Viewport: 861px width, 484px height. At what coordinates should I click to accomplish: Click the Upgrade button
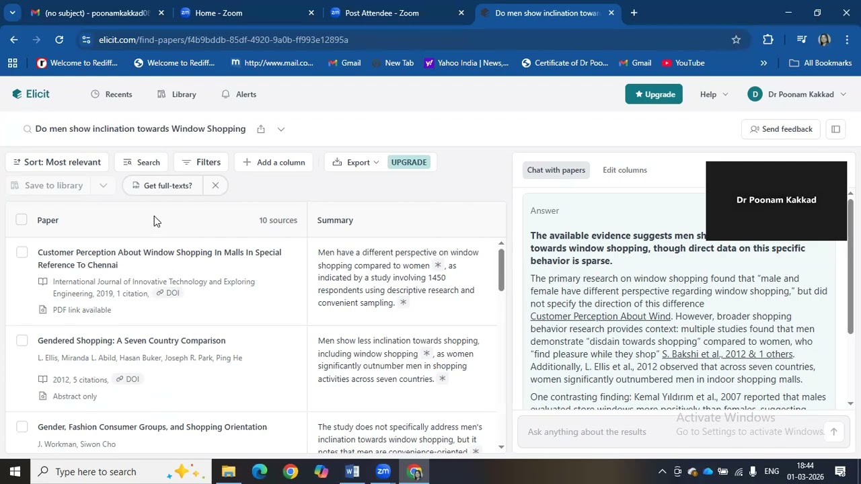pos(654,94)
